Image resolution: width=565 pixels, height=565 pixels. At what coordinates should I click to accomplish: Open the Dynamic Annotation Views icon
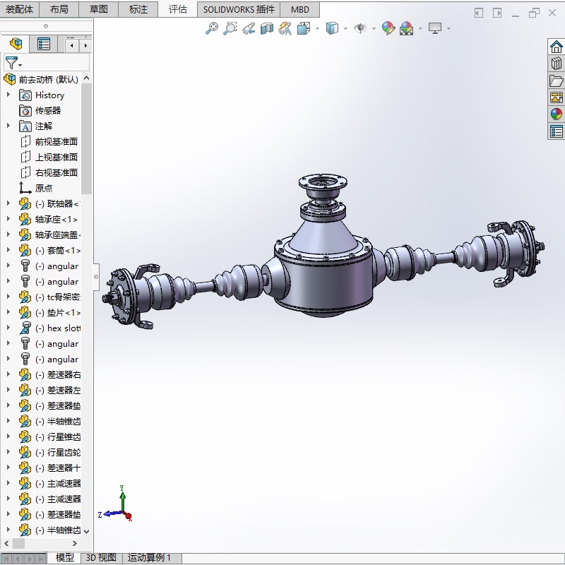(285, 28)
